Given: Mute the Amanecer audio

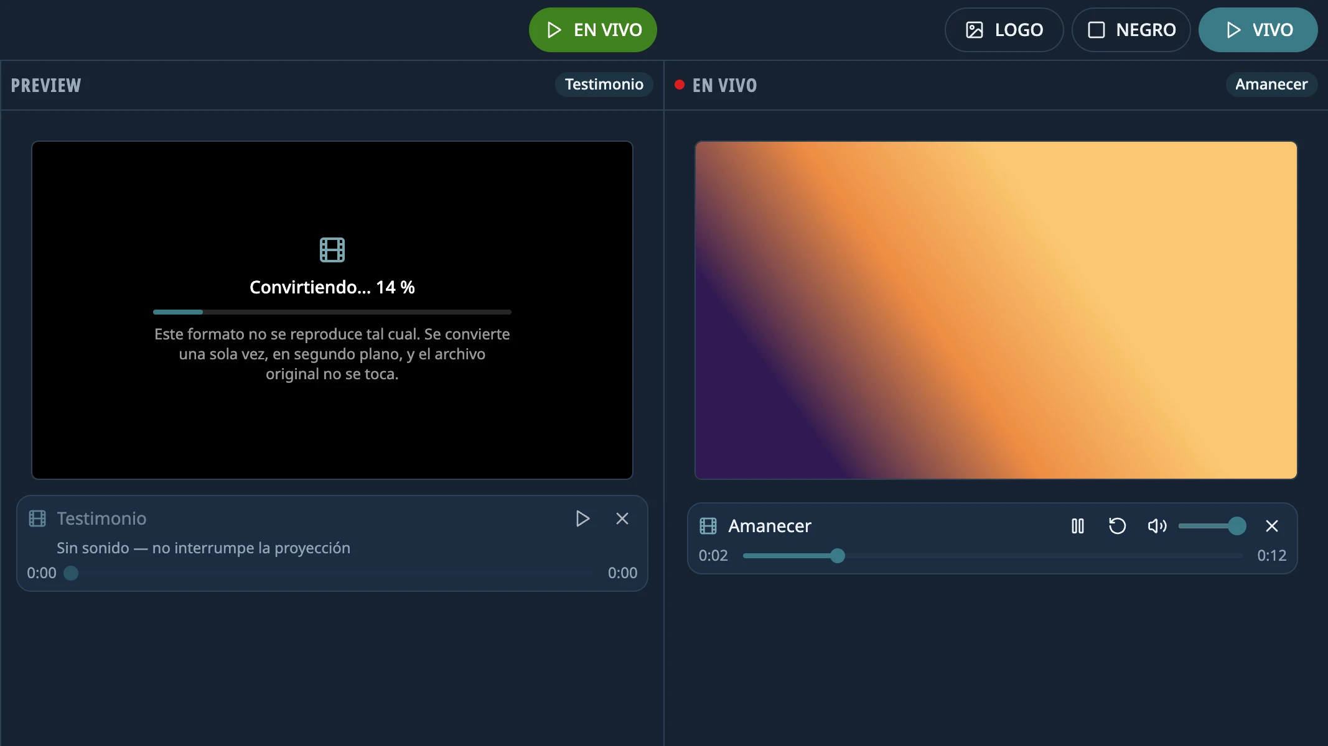Looking at the screenshot, I should [1157, 526].
